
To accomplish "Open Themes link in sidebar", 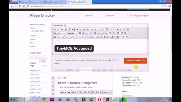I will click(x=33, y=35).
